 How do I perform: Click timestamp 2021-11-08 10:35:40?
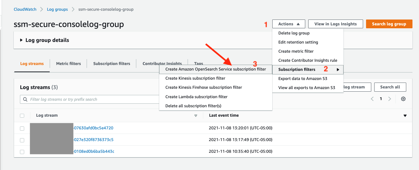pyautogui.click(x=241, y=151)
